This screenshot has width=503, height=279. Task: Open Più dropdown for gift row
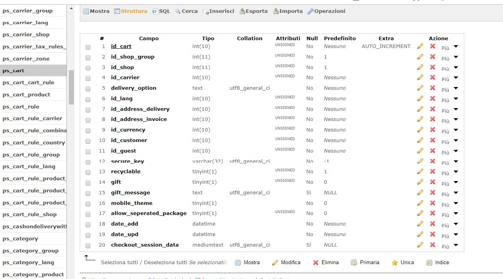[x=450, y=183]
